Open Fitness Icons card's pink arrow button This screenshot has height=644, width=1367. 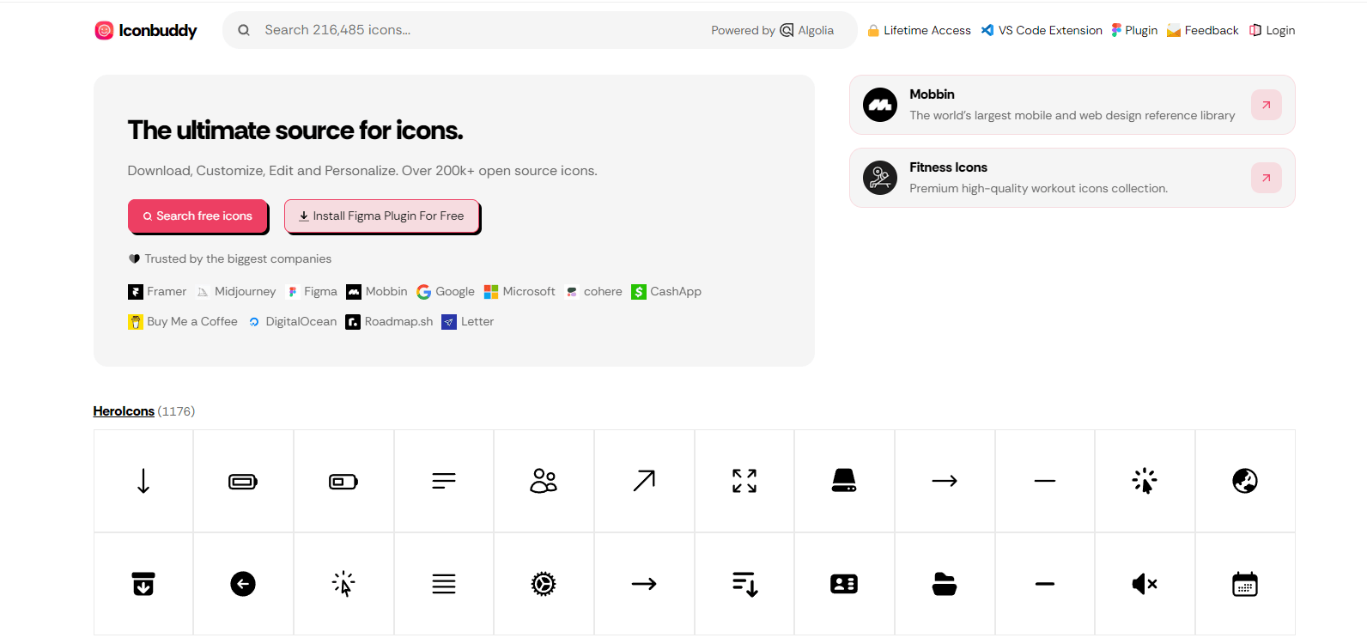(1266, 178)
